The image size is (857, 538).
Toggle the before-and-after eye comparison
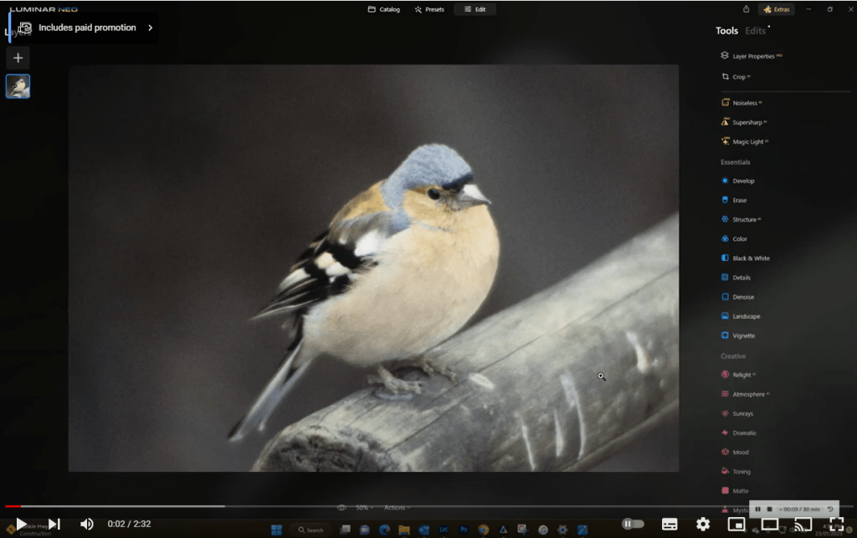341,506
